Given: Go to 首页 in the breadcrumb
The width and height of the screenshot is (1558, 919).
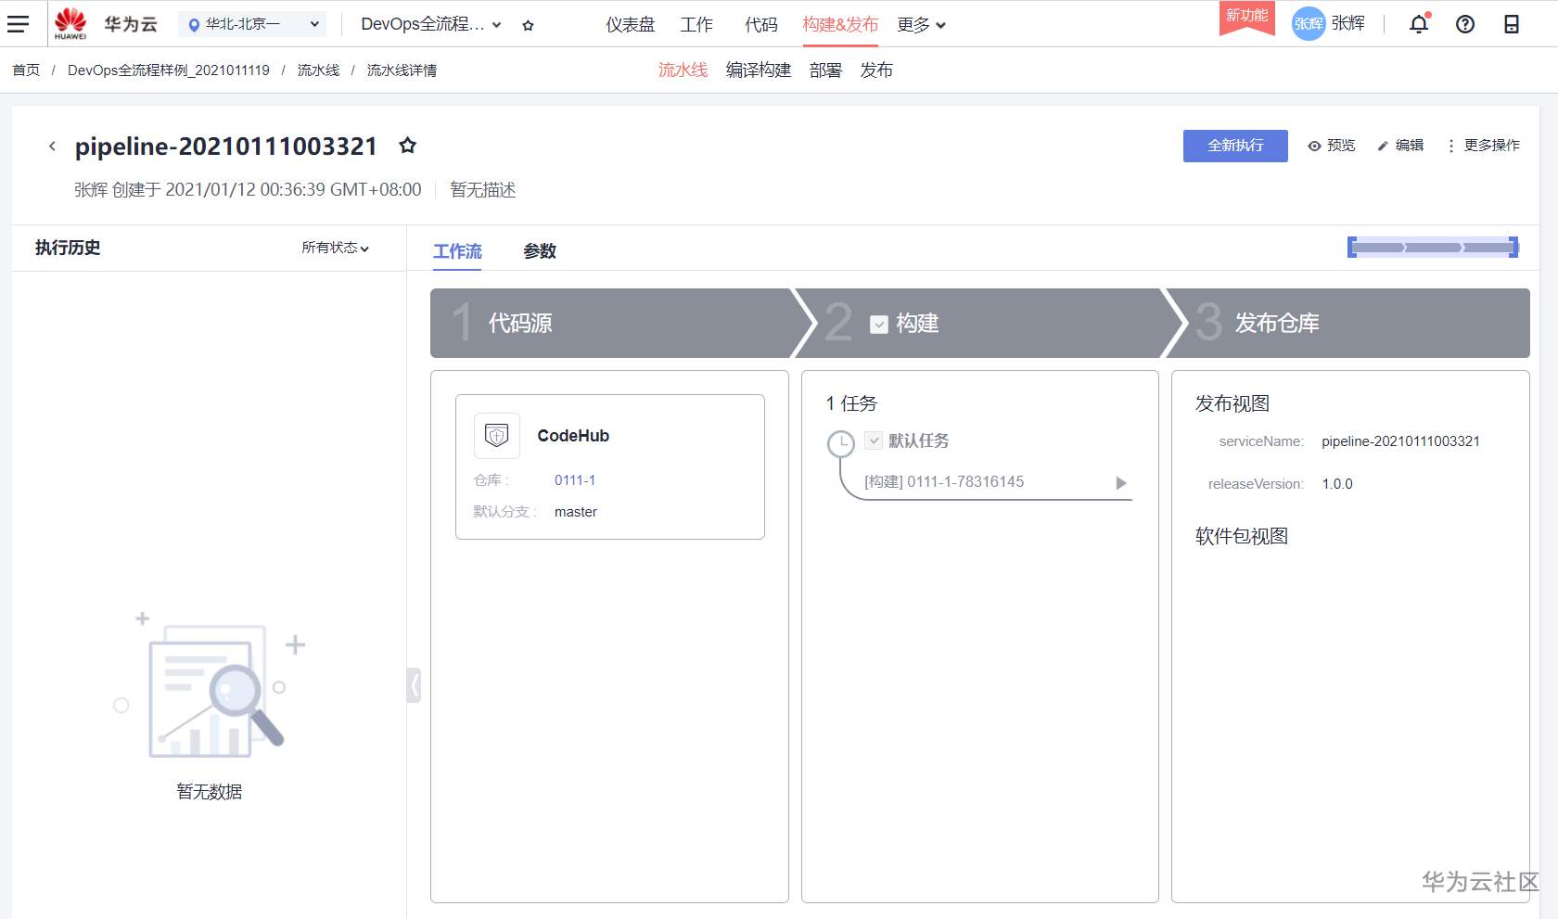Looking at the screenshot, I should [x=26, y=70].
